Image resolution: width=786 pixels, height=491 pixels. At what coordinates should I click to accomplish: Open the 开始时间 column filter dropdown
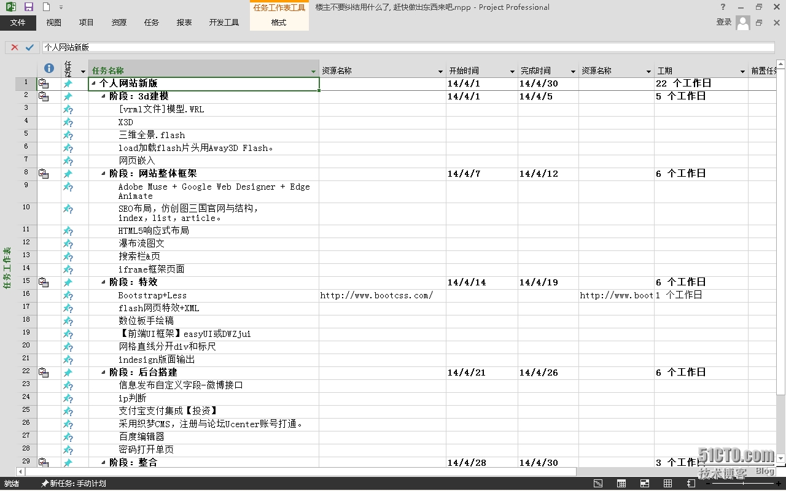tap(512, 71)
